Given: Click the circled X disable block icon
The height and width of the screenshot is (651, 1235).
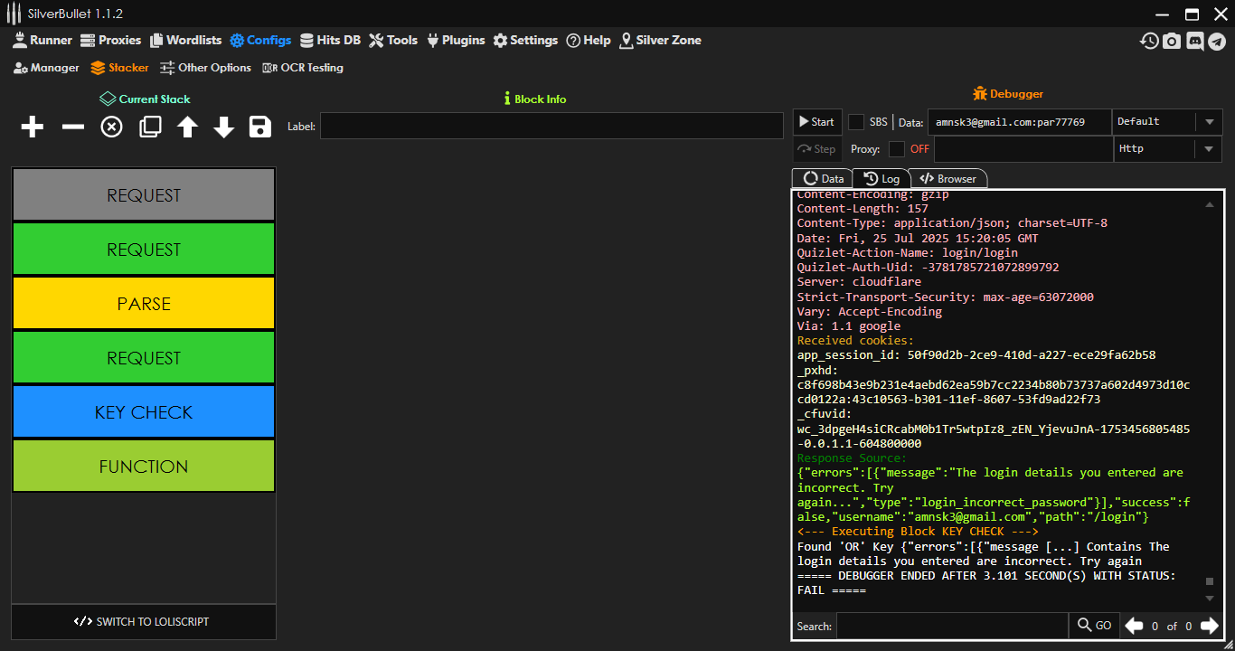Looking at the screenshot, I should click(x=111, y=127).
